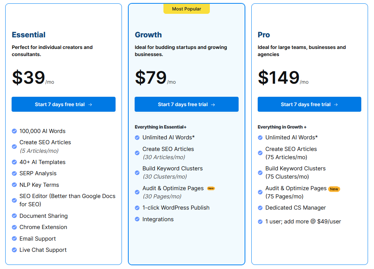Click the checkmark next to Dedicated CS Manager
The image size is (374, 269).
[x=260, y=208]
